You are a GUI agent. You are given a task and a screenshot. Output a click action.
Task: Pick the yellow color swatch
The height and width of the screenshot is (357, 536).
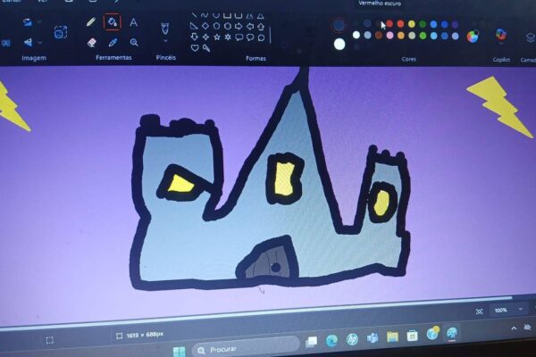(x=411, y=24)
